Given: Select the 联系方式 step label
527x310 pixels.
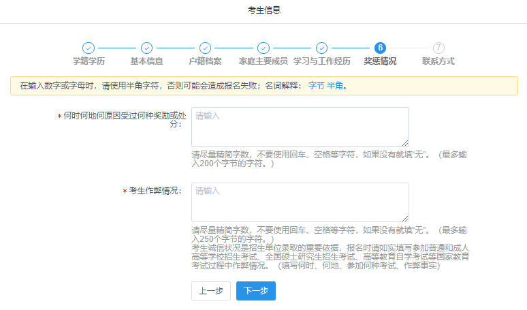Looking at the screenshot, I should (438, 61).
